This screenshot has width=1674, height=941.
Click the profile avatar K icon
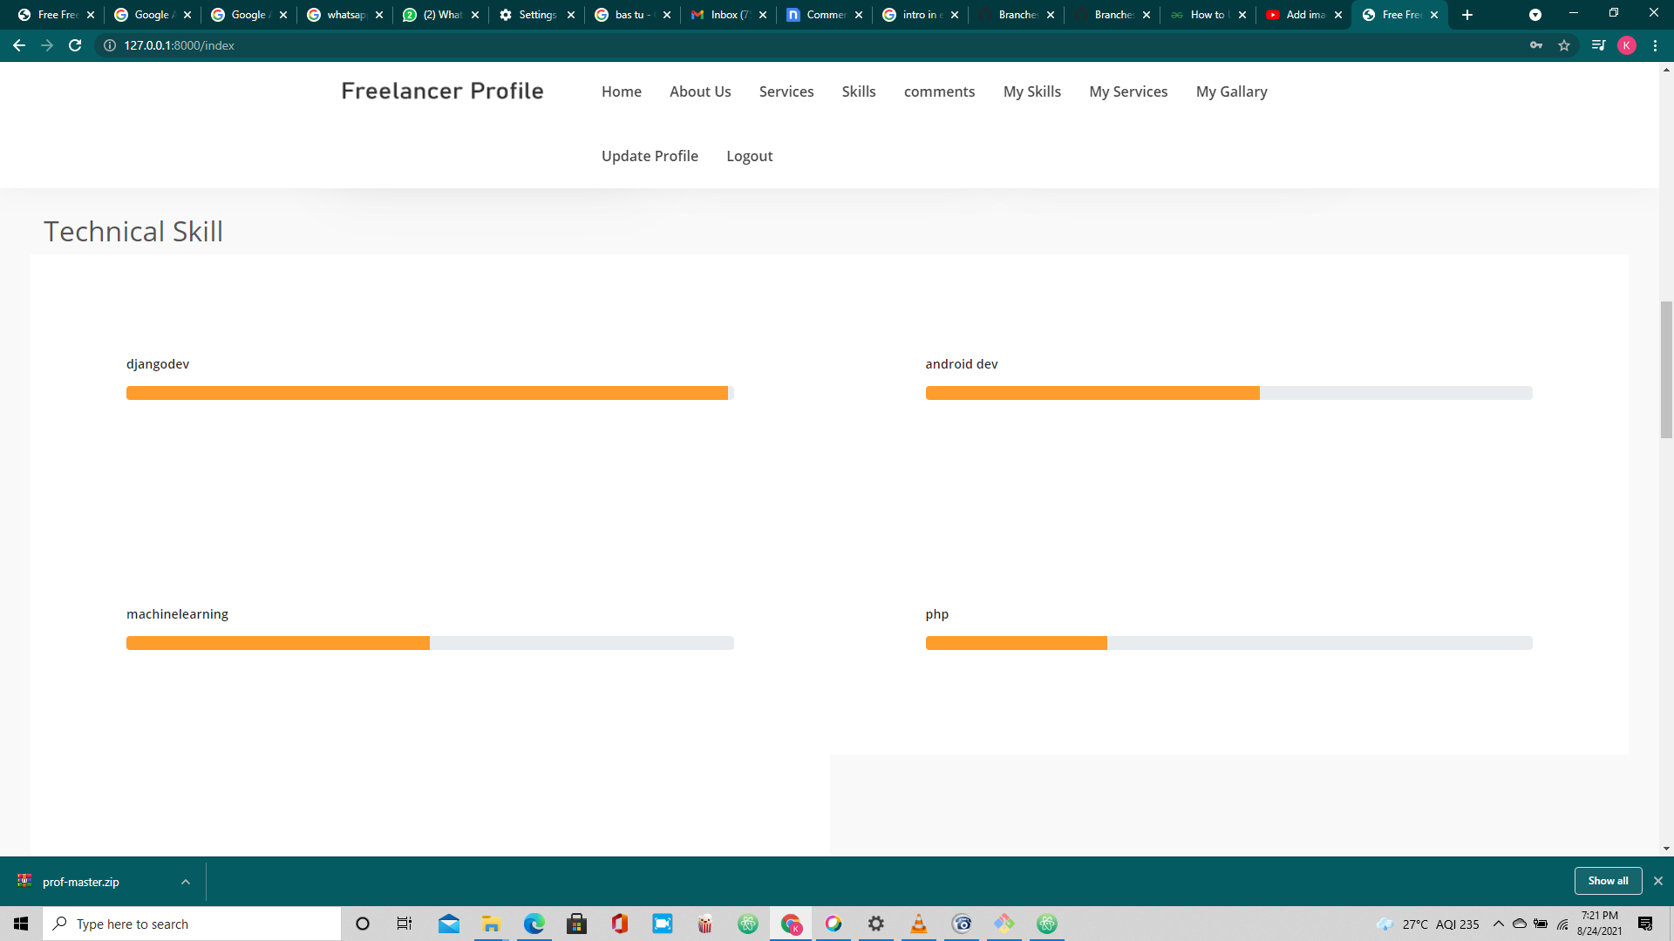[1627, 45]
